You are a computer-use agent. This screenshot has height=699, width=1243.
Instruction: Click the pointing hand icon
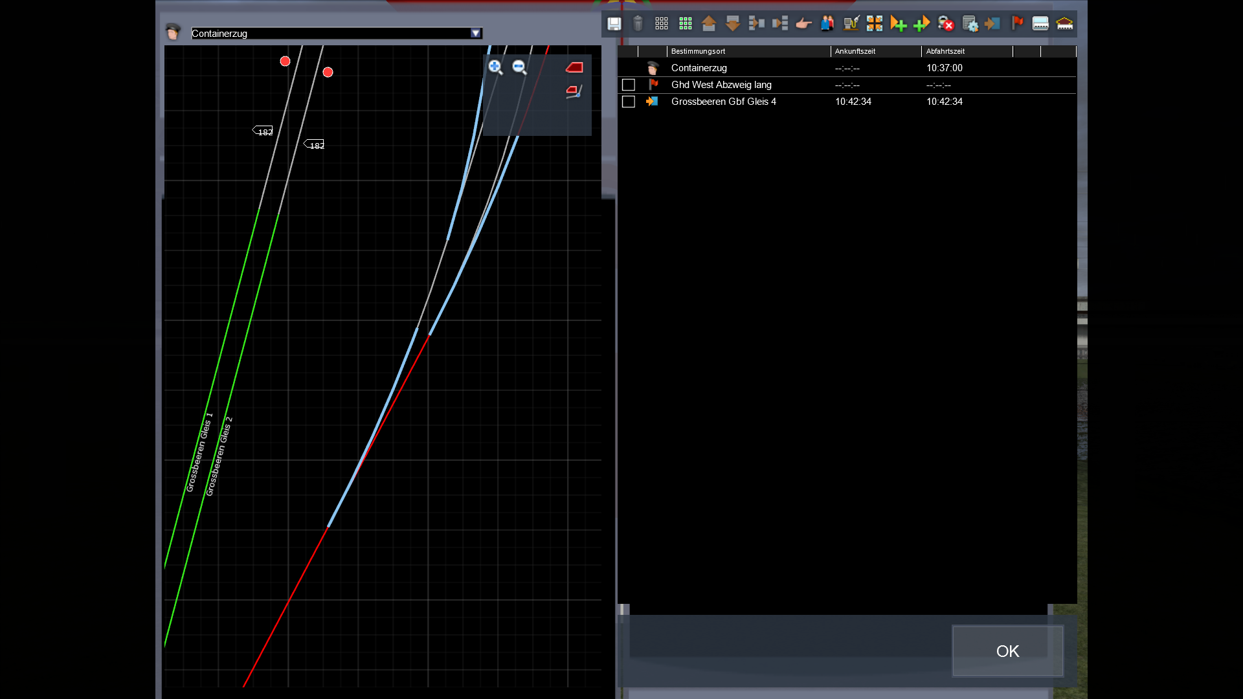point(803,24)
